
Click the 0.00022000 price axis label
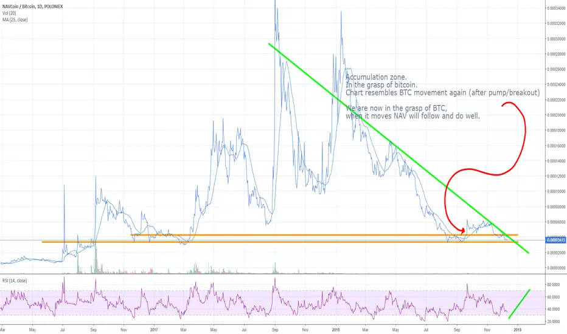556,100
